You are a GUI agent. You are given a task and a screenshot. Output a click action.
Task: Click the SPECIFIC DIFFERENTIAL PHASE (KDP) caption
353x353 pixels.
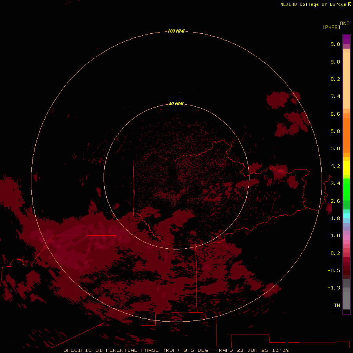click(x=122, y=350)
